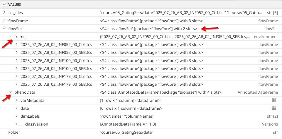This screenshot has height=139, width=282.
Task: Expand the INF179_00_SEB.fcs frame entry
Action: [x=16, y=84]
